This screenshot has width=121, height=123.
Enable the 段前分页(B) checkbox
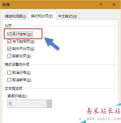(9, 56)
